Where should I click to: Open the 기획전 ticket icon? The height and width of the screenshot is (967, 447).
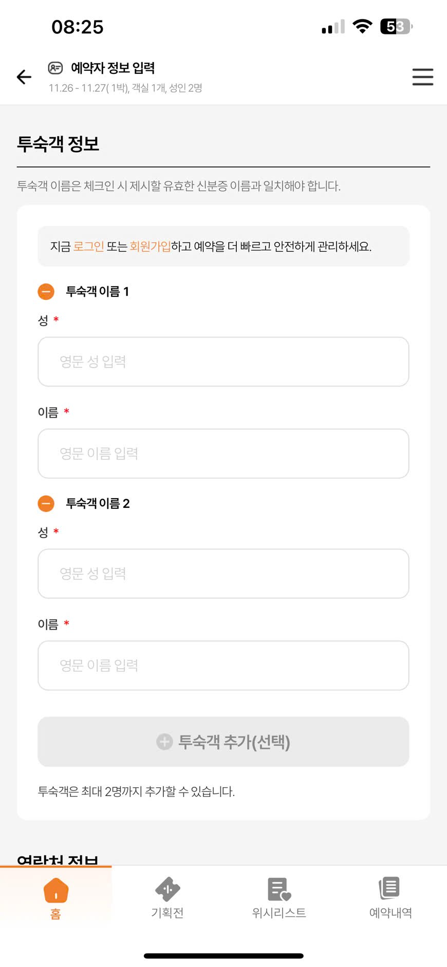pos(167,889)
